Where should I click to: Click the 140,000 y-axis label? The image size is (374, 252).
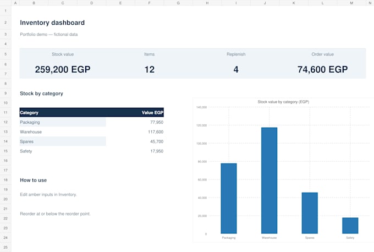(201, 107)
